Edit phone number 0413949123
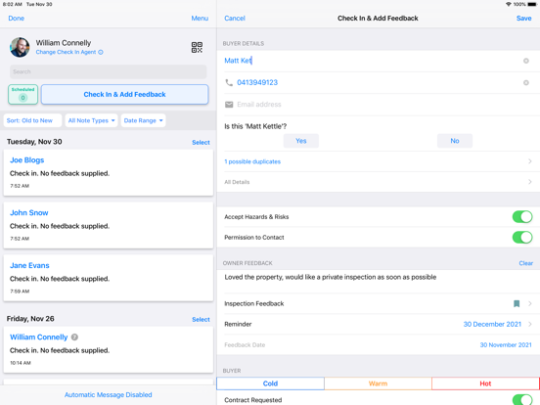 pyautogui.click(x=379, y=82)
